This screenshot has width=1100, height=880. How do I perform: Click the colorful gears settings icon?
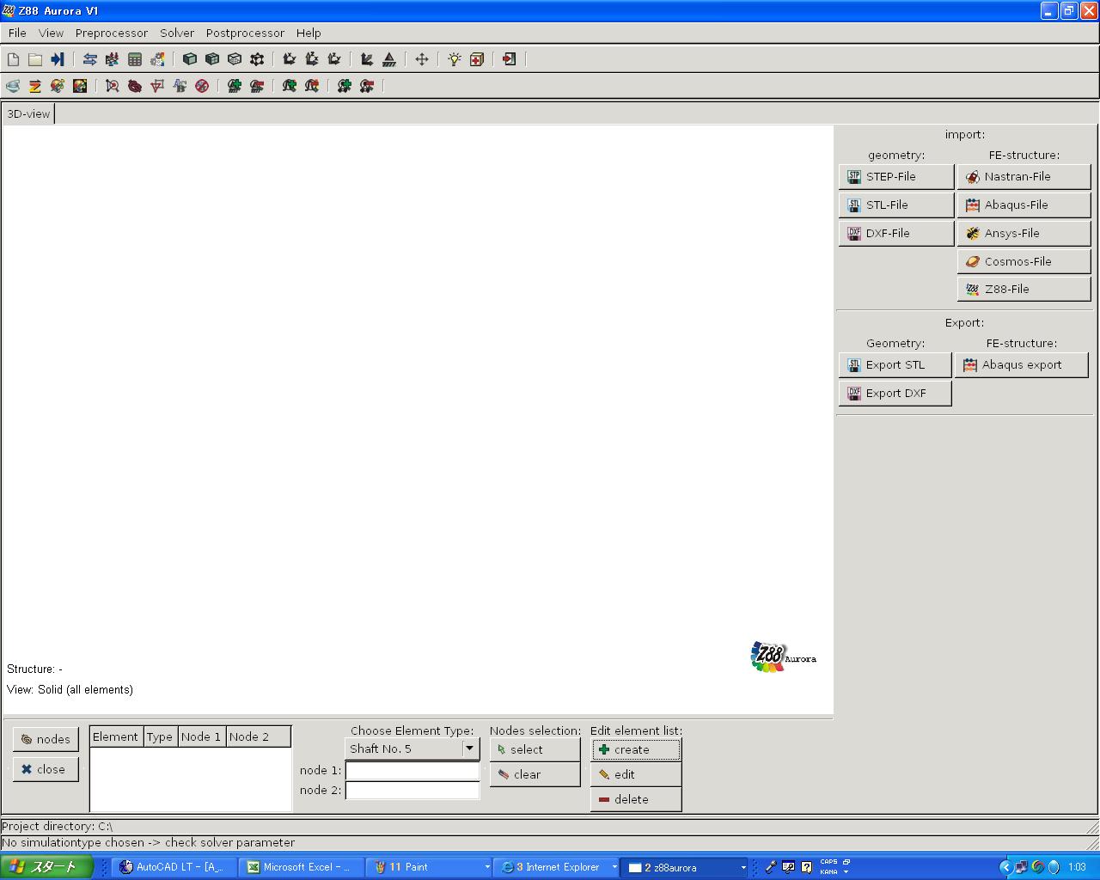click(157, 59)
